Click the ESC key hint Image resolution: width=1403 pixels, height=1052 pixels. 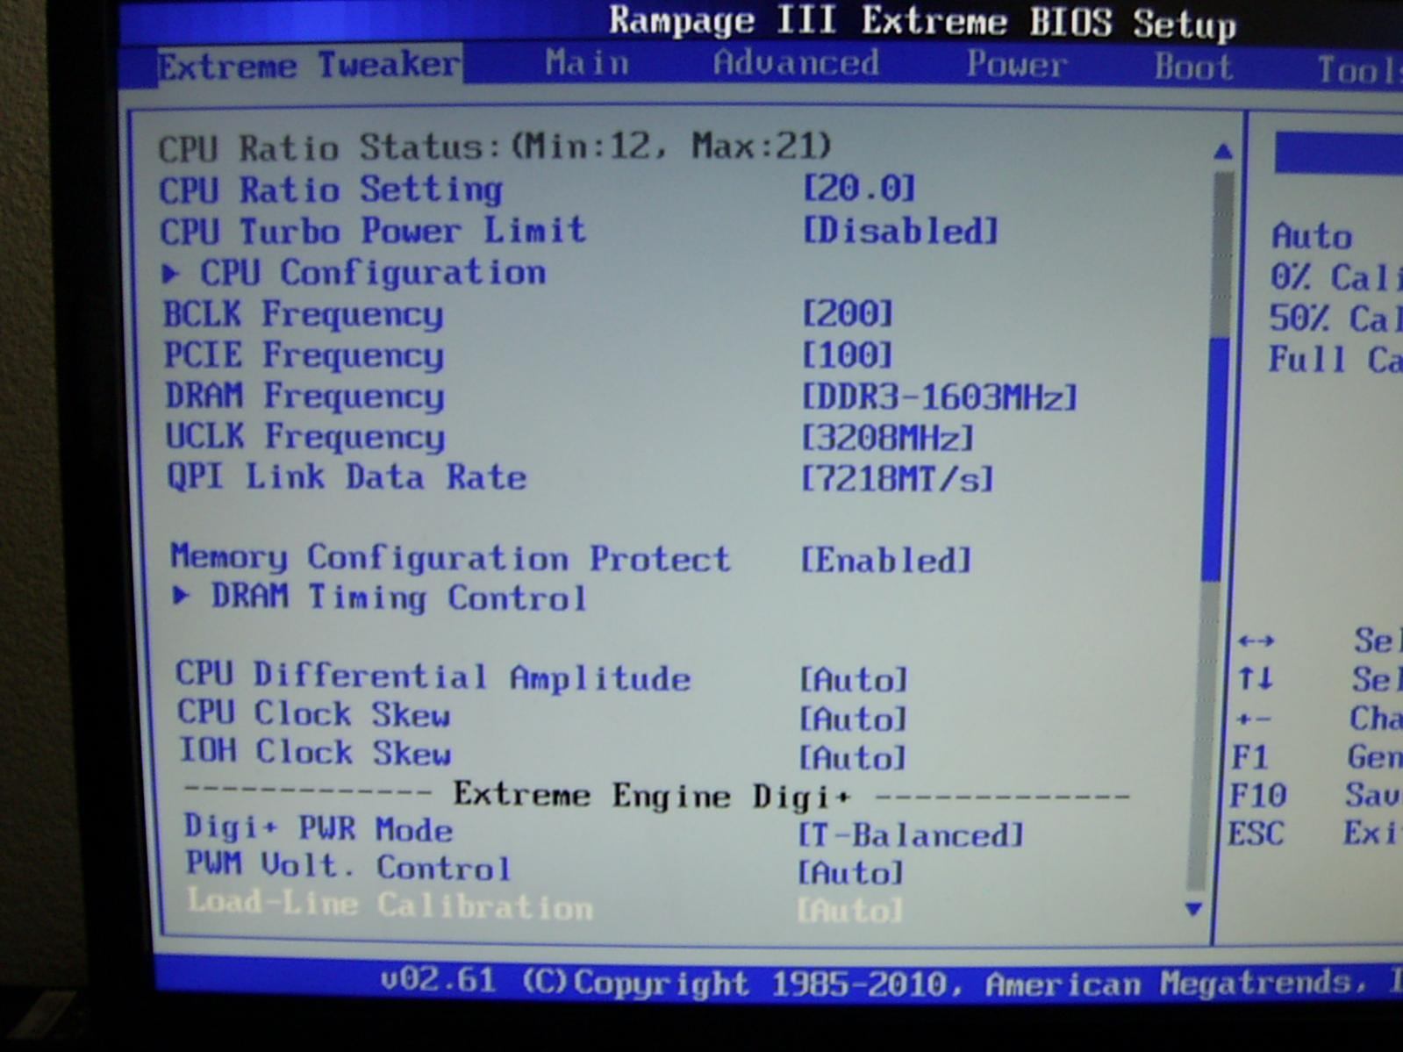1256,833
